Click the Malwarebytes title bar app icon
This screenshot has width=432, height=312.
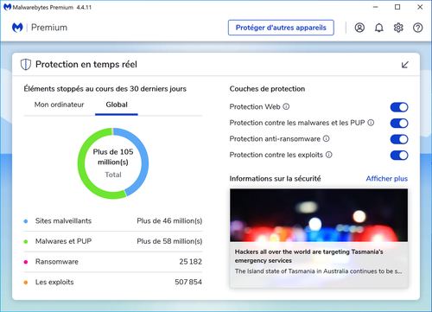(x=7, y=7)
